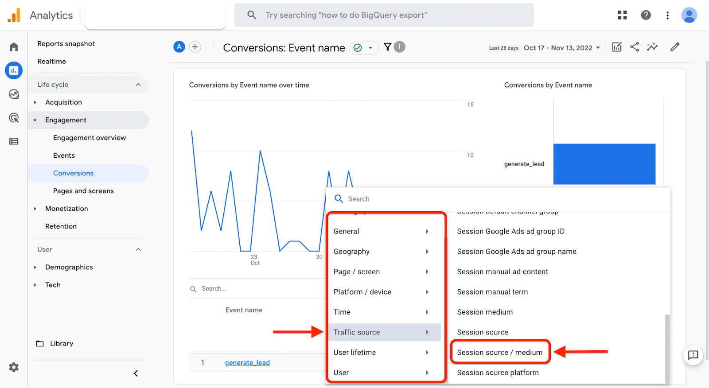Add a comparison with plus icon

click(x=195, y=47)
